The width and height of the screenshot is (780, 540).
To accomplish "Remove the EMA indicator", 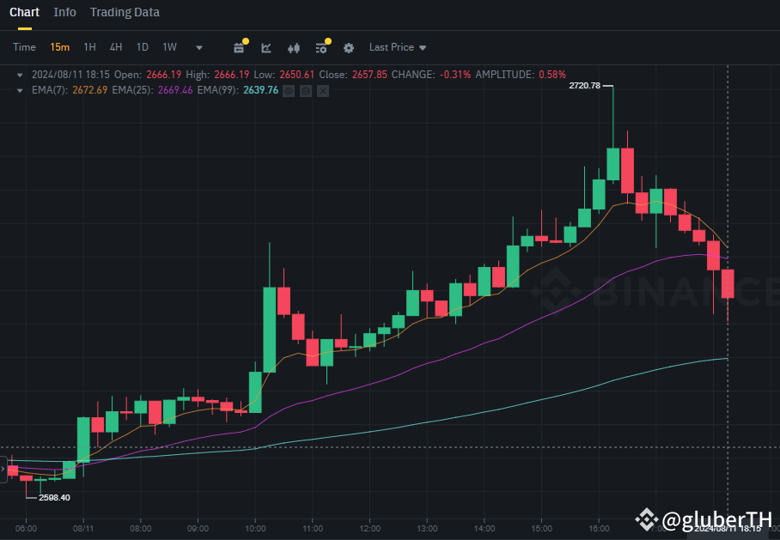I will click(x=323, y=90).
